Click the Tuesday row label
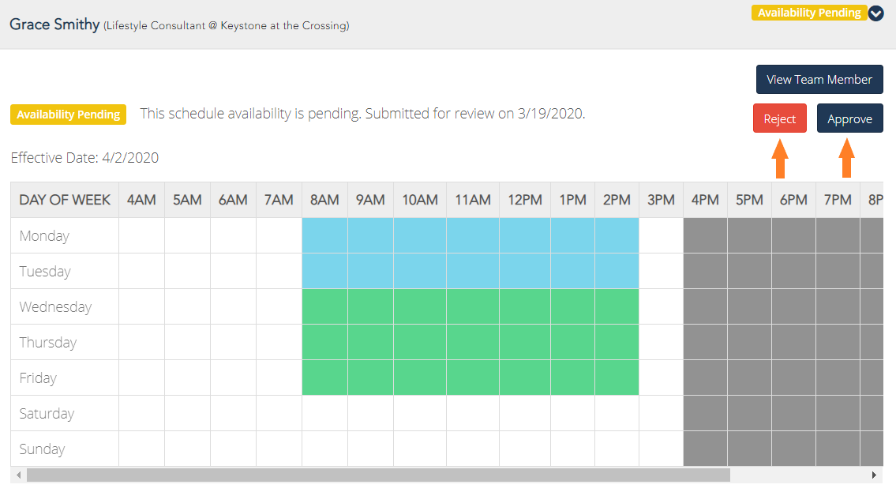This screenshot has height=492, width=896. click(x=45, y=271)
